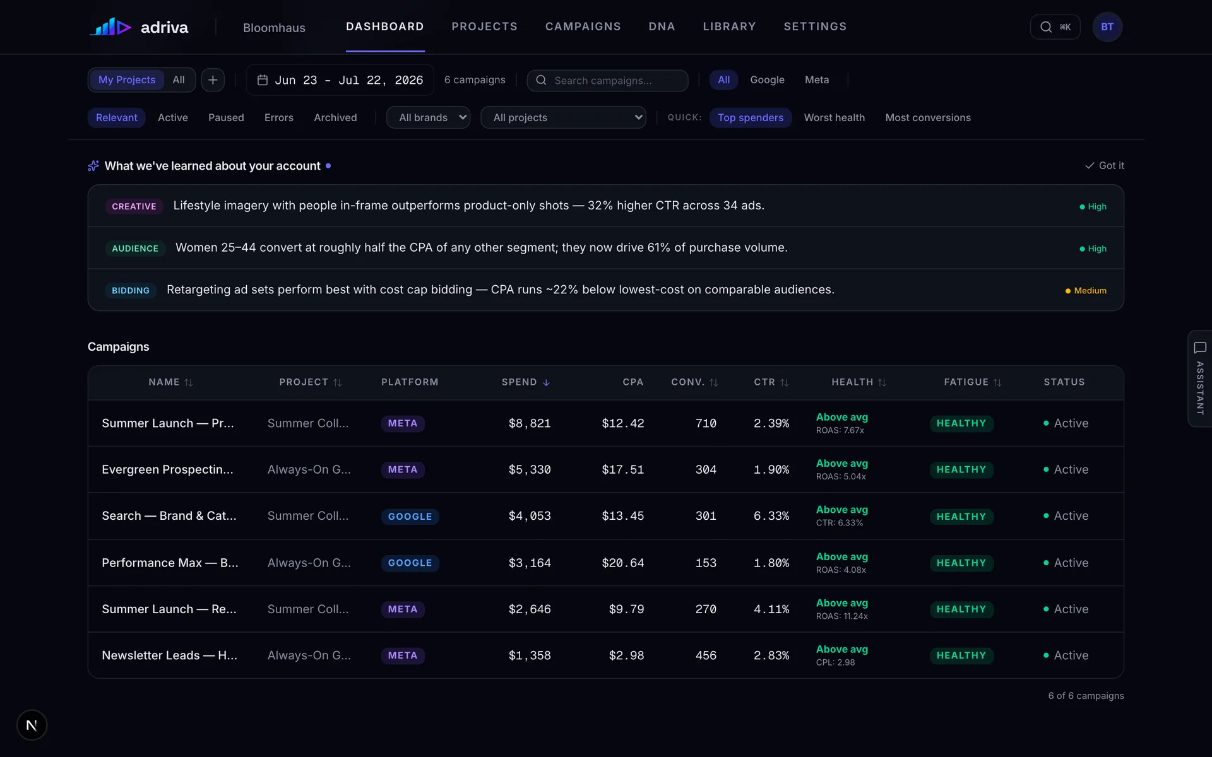The image size is (1212, 757).
Task: Toggle My Projects view filter
Action: (127, 80)
